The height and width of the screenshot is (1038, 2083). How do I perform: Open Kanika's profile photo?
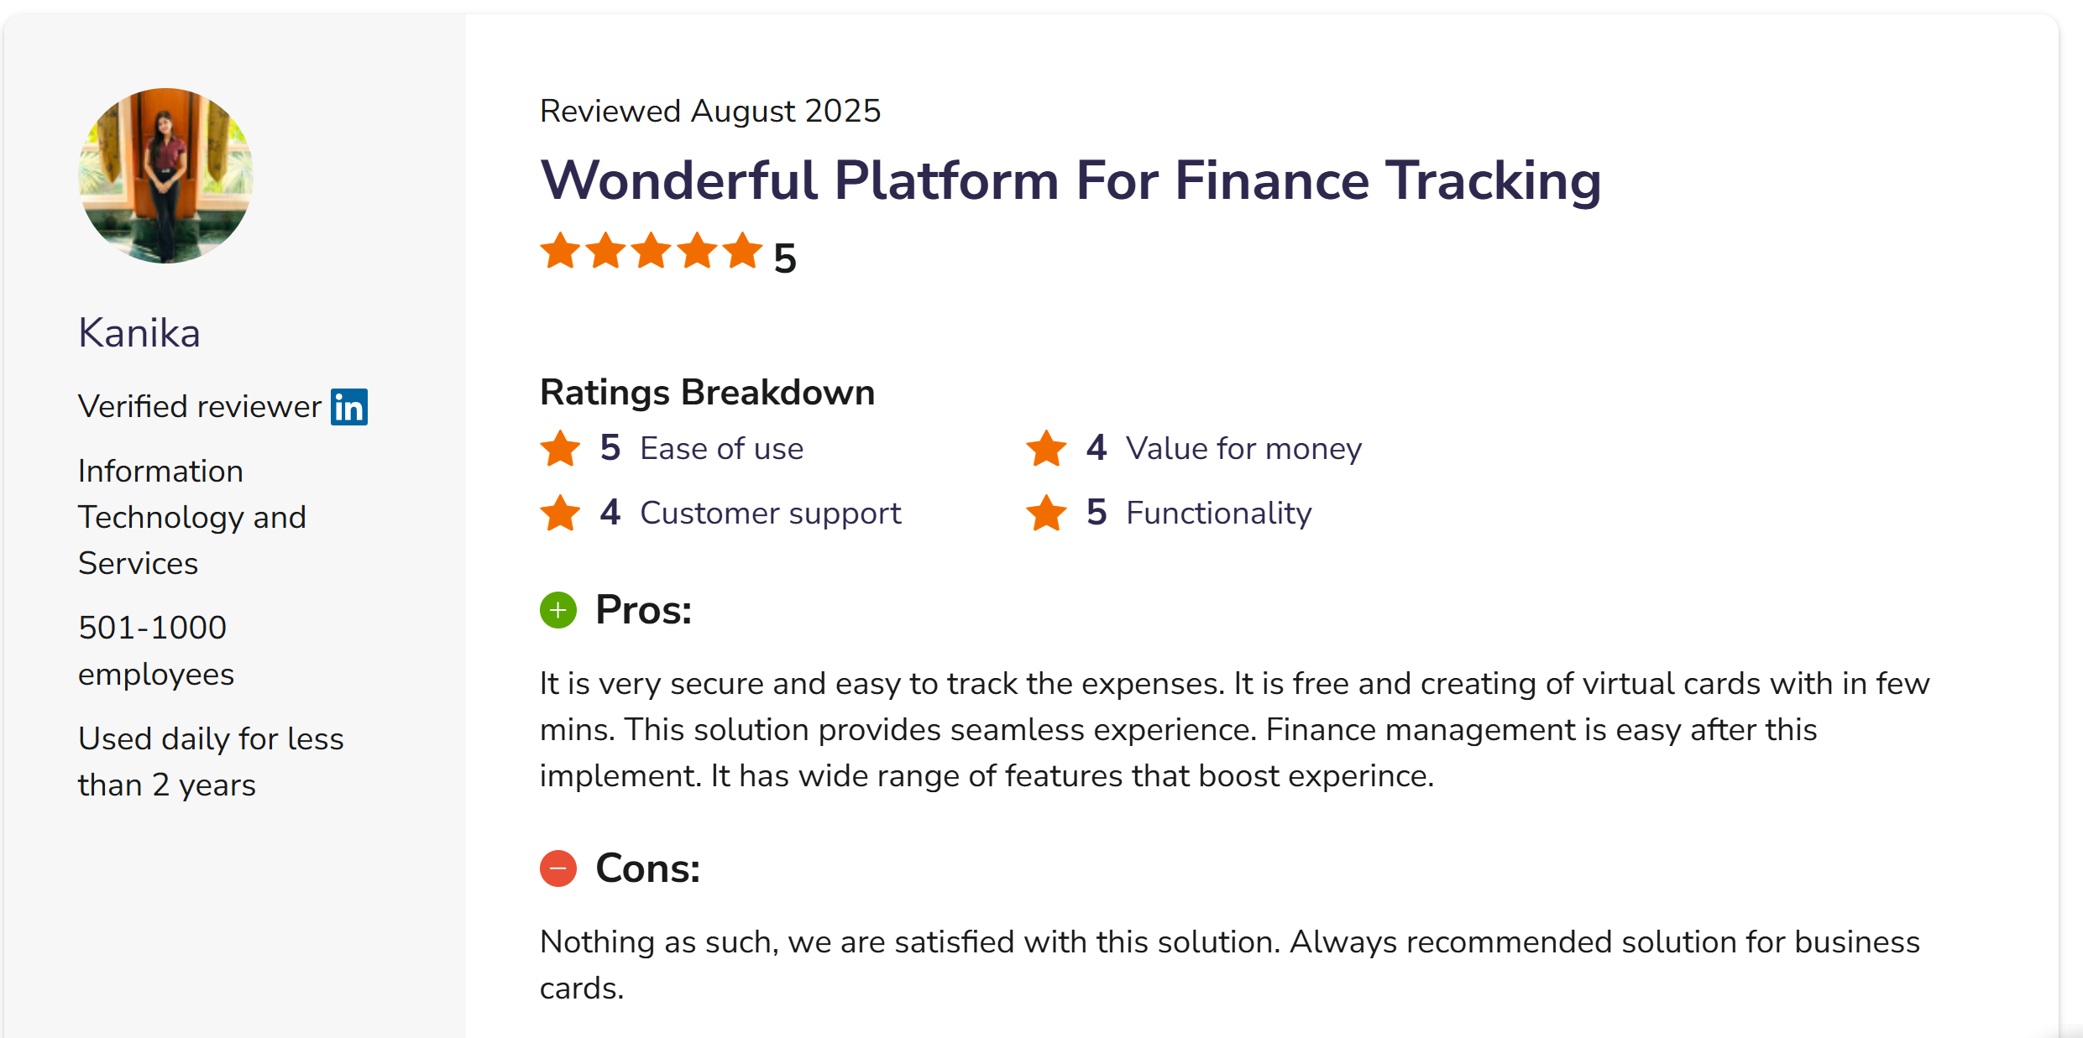coord(165,175)
